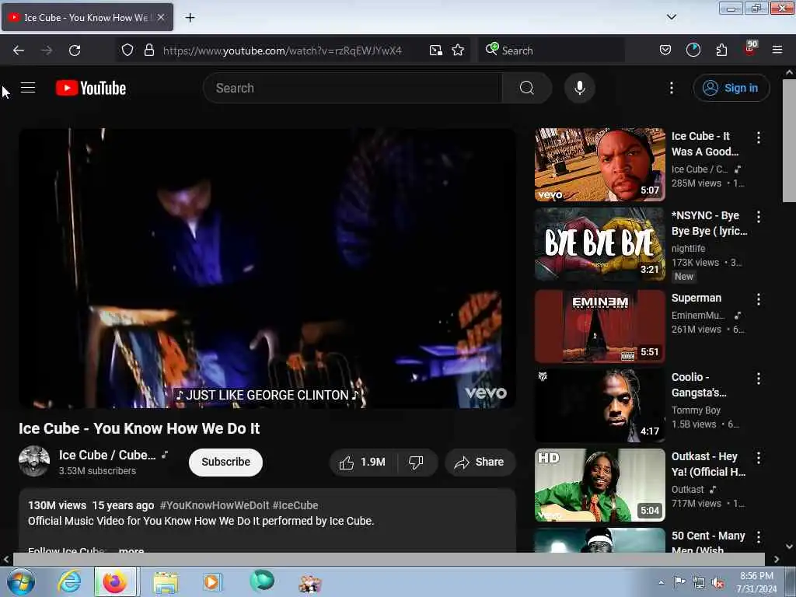Dislike the video with thumbs down
Image resolution: width=796 pixels, height=597 pixels.
[416, 462]
